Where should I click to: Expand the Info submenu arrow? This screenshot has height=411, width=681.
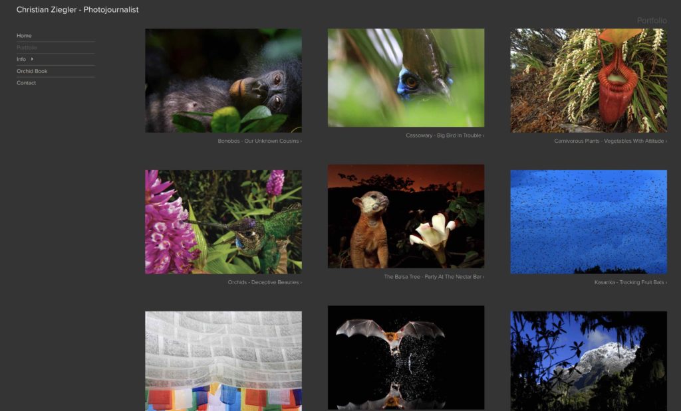[32, 59]
